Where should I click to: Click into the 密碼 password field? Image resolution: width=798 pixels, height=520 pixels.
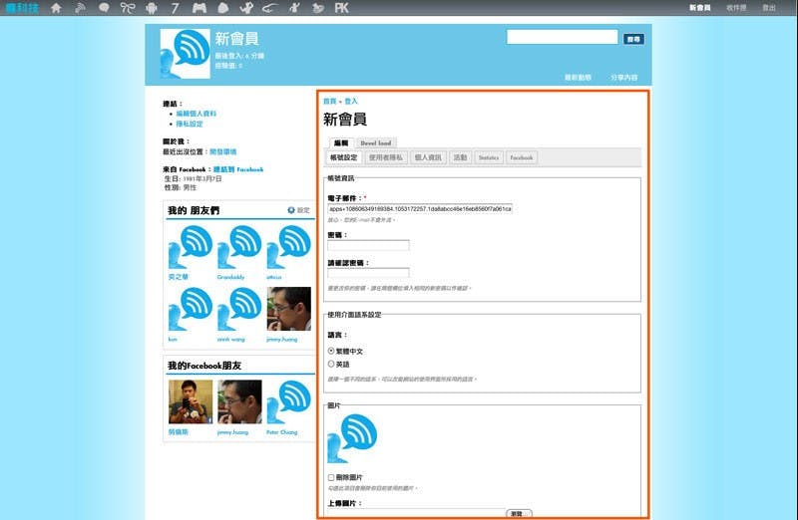point(368,245)
